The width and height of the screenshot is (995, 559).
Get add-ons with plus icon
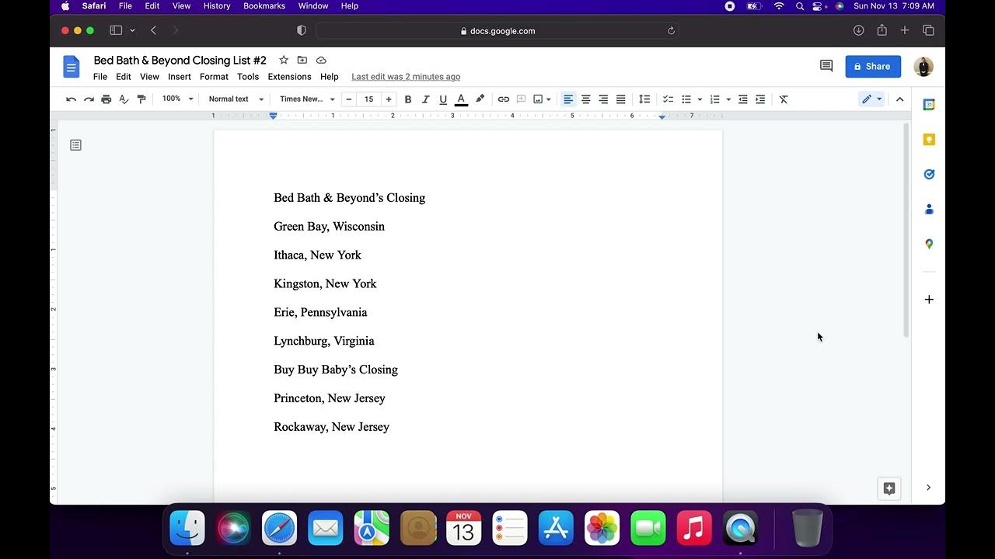929,300
